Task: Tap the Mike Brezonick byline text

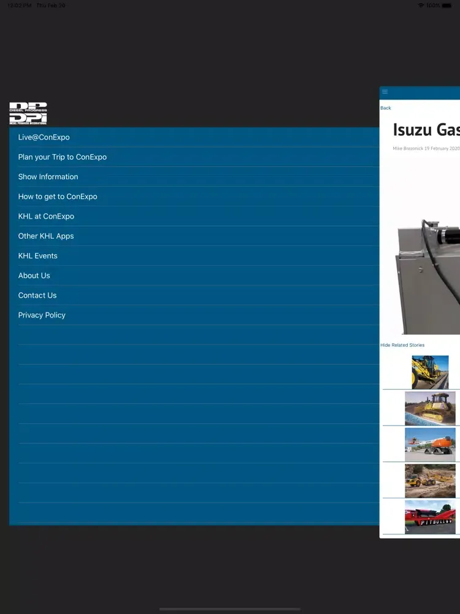Action: pos(426,149)
